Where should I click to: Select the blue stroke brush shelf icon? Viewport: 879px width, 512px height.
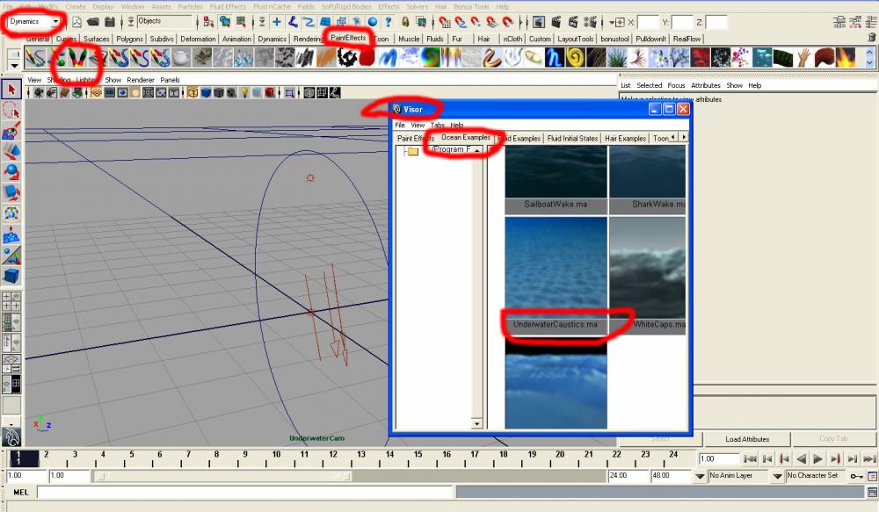coord(388,57)
